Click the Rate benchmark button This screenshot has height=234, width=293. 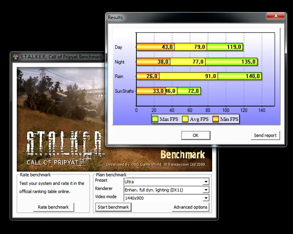[54, 207]
